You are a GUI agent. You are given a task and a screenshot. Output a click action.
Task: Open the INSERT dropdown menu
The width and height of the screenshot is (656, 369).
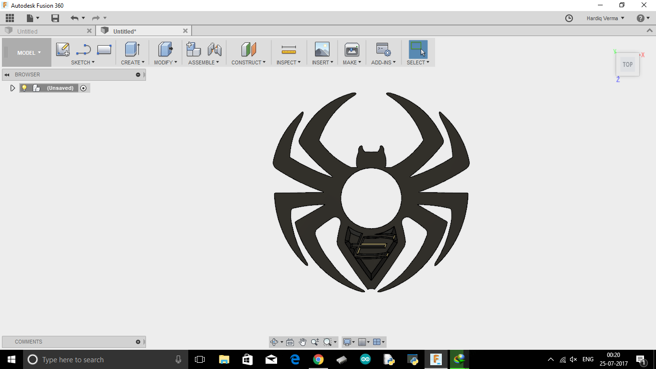[x=323, y=62]
